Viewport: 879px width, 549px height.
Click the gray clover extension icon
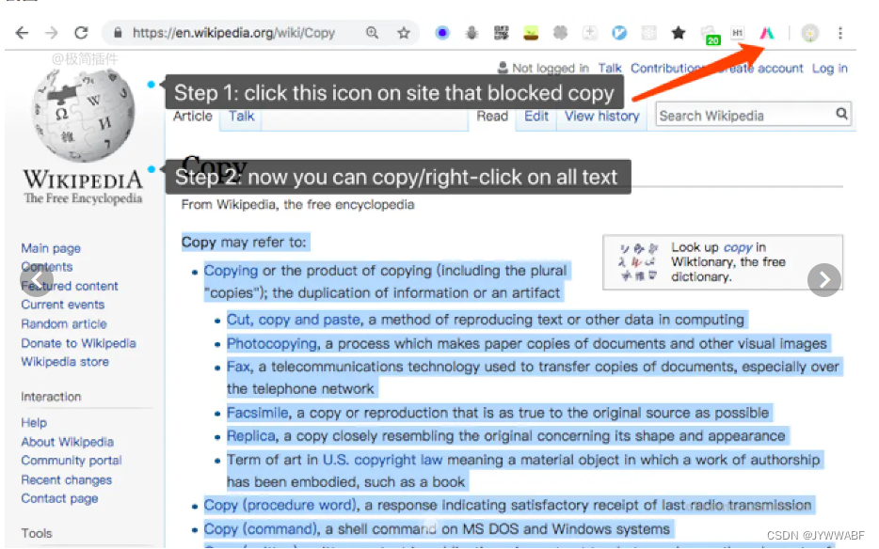tap(560, 33)
